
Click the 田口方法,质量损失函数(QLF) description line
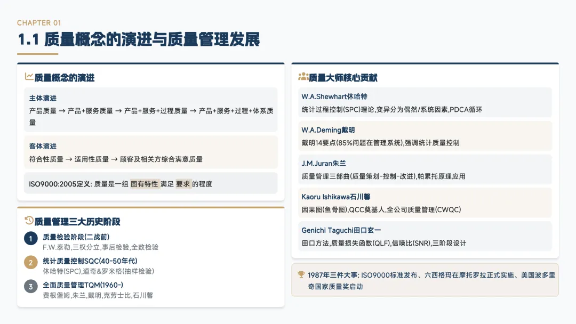[384, 243]
